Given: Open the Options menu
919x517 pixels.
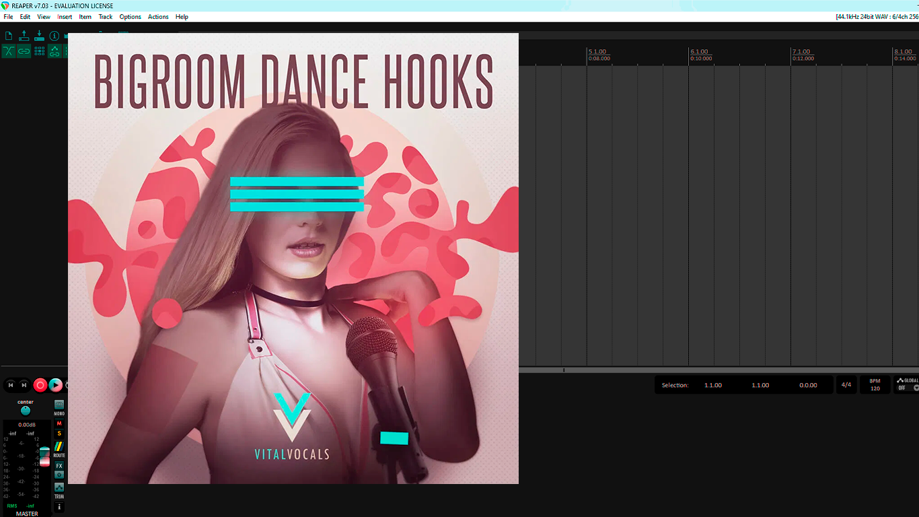Looking at the screenshot, I should pyautogui.click(x=131, y=17).
